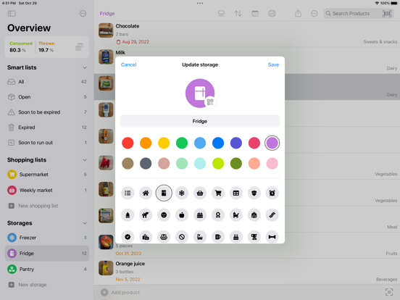The image size is (400, 300).
Task: Pick the lime green color swatch
Action: coord(218,164)
